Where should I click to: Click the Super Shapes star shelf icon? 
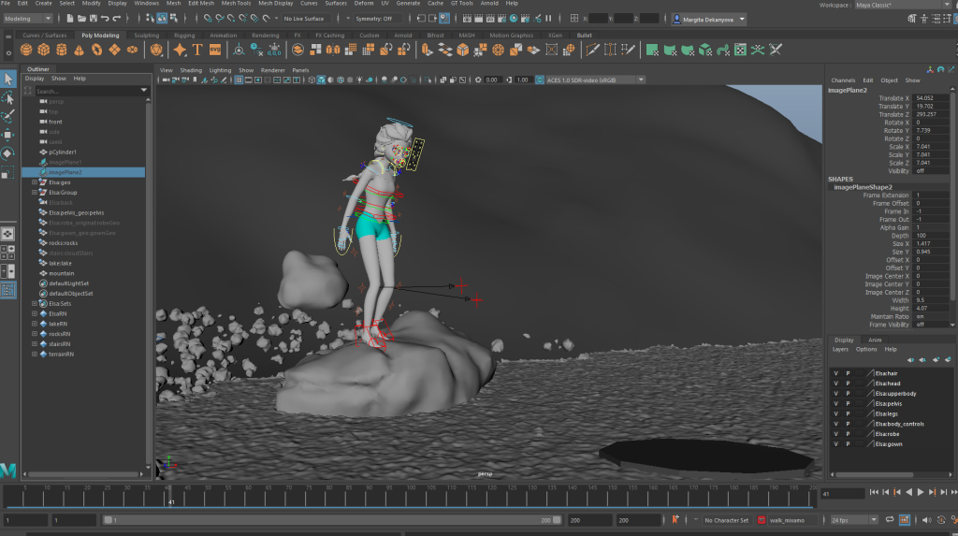pos(180,51)
